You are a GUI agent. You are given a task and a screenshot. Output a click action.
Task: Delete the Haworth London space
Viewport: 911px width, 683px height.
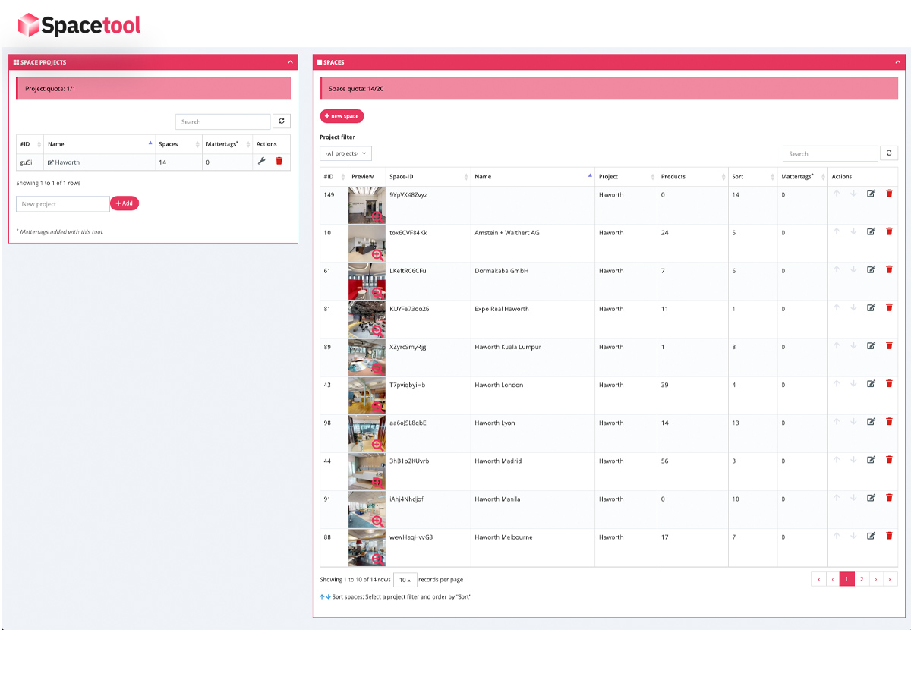pyautogui.click(x=889, y=383)
